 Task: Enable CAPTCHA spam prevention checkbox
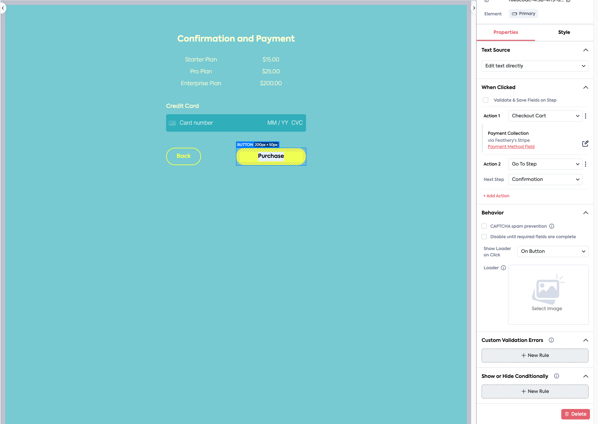point(484,226)
